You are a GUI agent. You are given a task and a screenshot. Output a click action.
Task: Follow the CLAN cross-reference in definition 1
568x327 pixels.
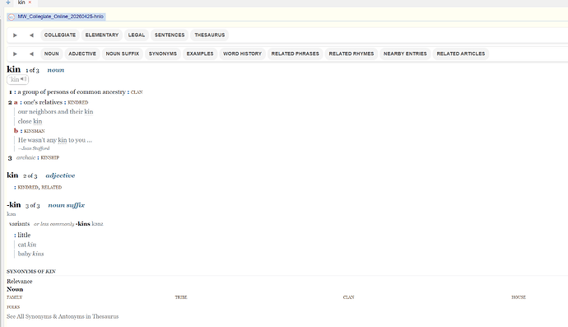point(137,92)
